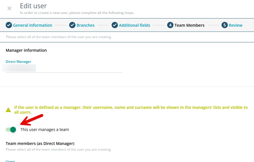
Task: Close the Edit user dialog
Action: [9, 8]
